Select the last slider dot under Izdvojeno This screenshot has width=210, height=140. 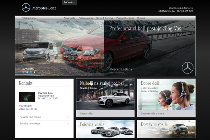[38, 72]
